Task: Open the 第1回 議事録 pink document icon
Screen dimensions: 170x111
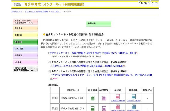Action: [118, 96]
